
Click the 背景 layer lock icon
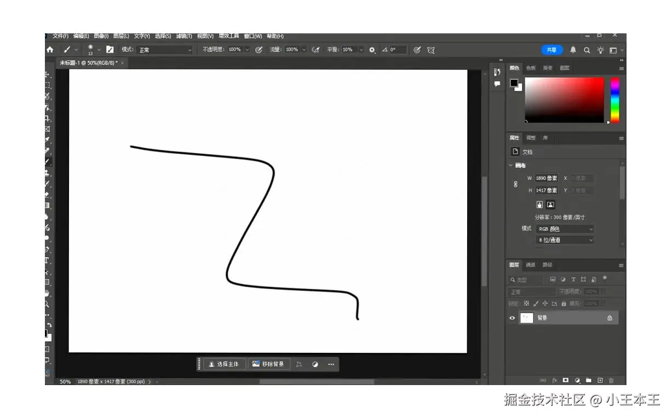(610, 318)
